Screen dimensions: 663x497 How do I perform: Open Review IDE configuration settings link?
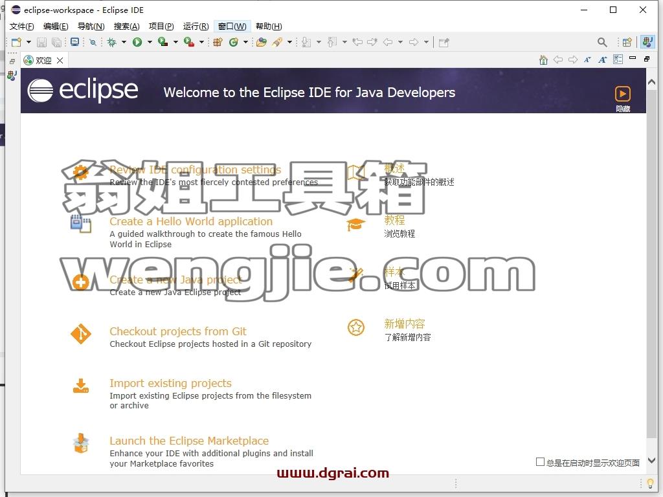(196, 170)
